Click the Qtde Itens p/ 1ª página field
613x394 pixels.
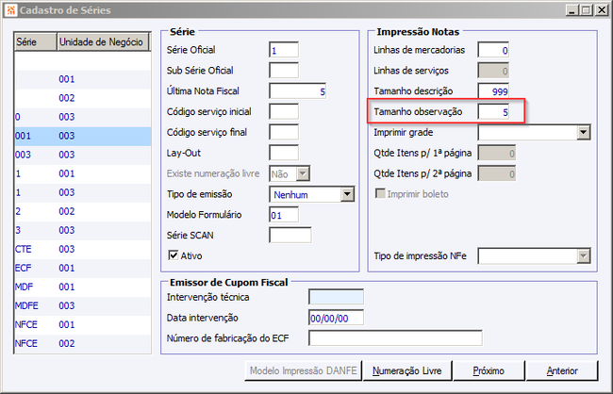pyautogui.click(x=497, y=154)
